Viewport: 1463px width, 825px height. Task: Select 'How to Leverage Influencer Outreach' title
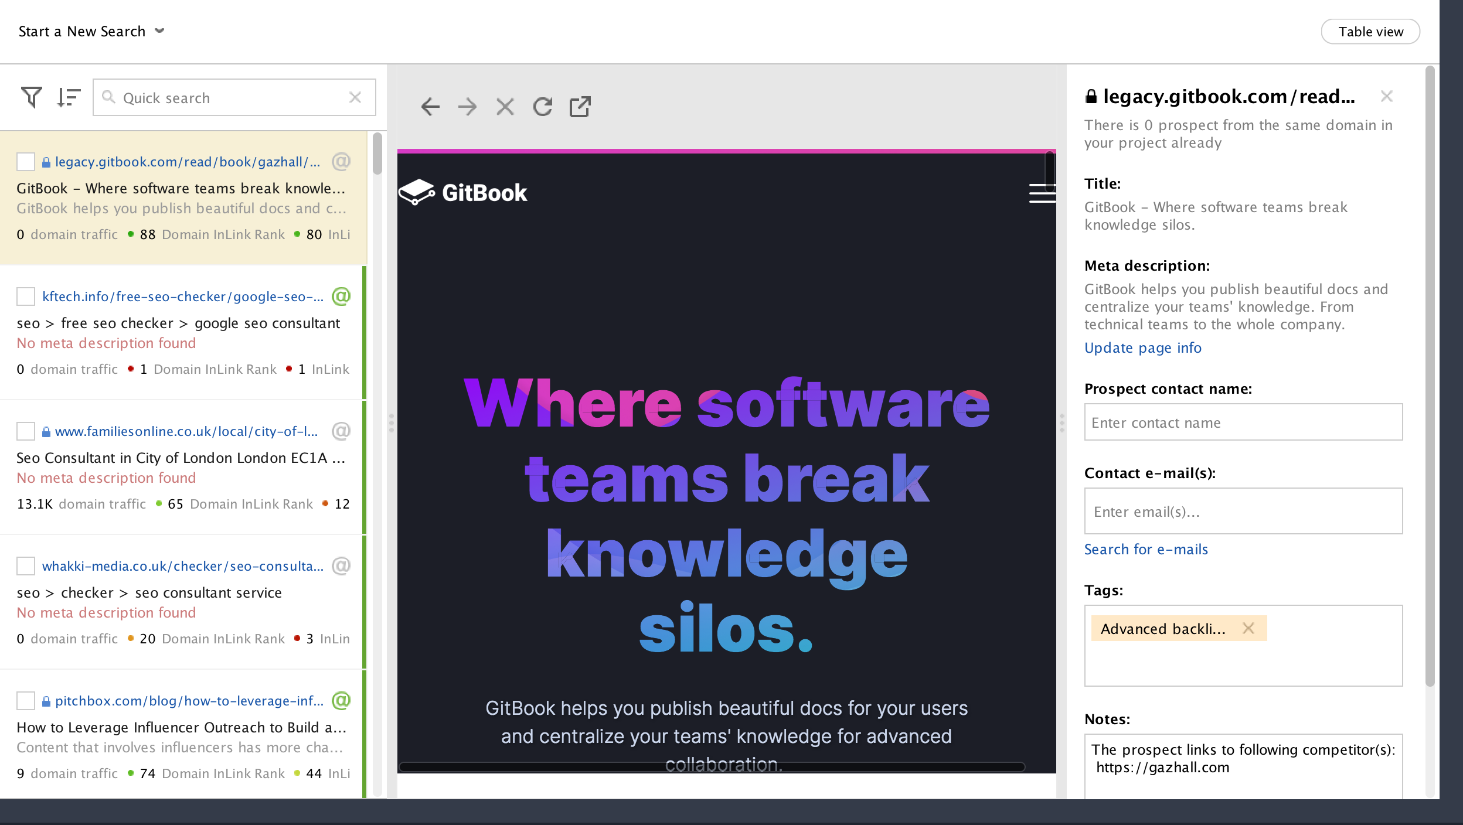[182, 727]
